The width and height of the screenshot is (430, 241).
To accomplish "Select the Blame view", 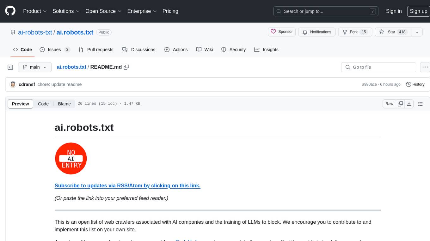I will point(64,104).
